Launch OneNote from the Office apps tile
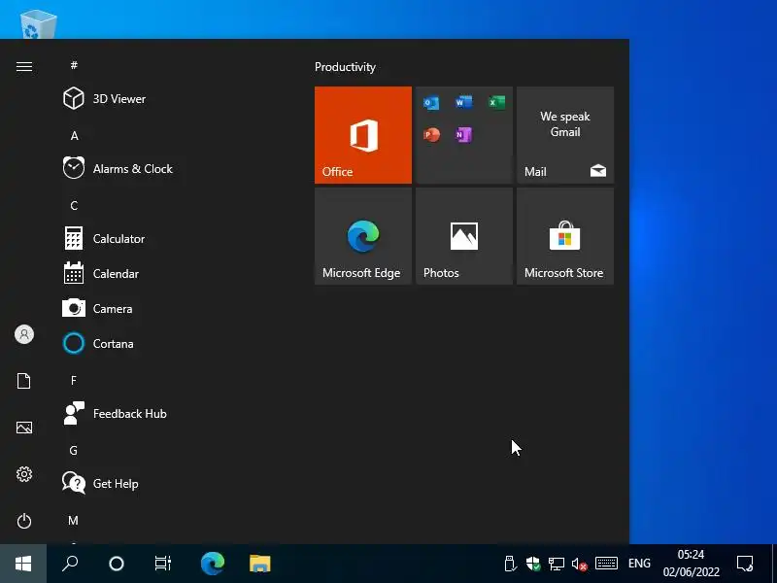The image size is (777, 583). [464, 135]
